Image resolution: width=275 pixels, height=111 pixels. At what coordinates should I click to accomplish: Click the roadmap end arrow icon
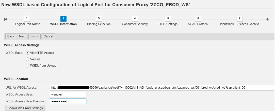268,19
